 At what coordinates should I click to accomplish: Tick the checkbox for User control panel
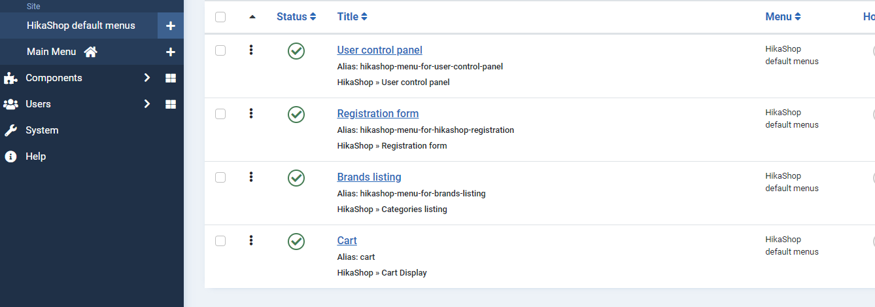tap(220, 50)
